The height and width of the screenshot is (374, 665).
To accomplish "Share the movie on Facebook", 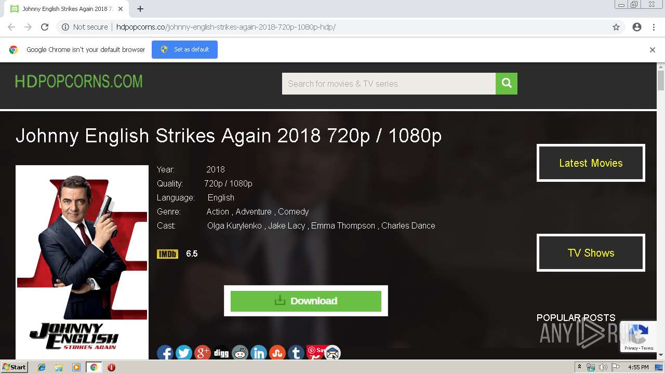I will (165, 353).
